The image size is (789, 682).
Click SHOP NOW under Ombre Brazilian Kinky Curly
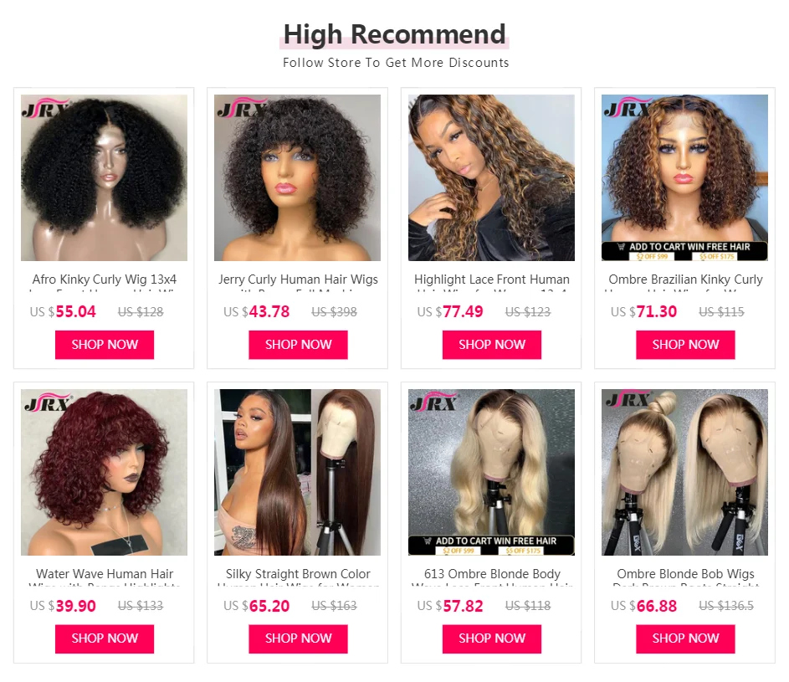[x=685, y=345]
